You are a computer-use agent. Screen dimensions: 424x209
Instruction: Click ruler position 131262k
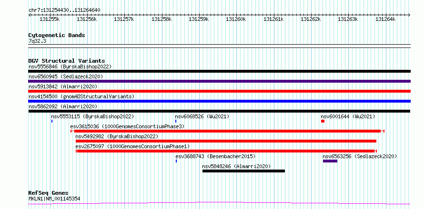point(311,19)
